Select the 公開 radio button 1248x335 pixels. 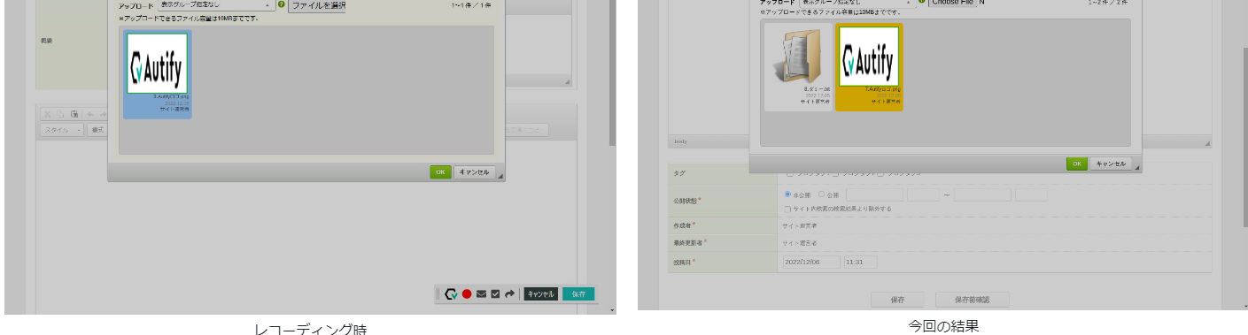pyautogui.click(x=822, y=194)
